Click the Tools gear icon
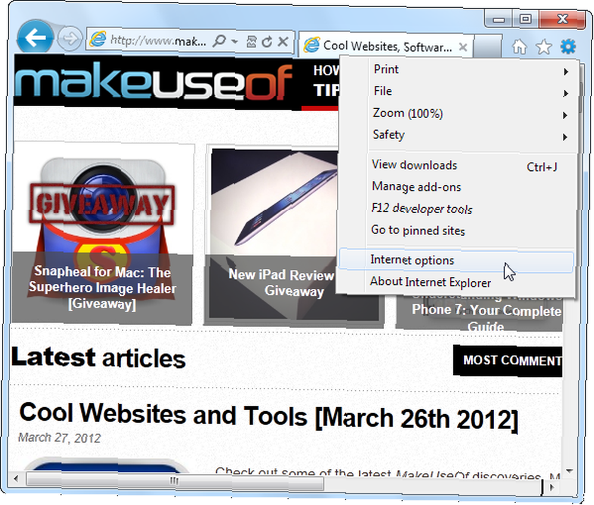The image size is (594, 505). [568, 46]
